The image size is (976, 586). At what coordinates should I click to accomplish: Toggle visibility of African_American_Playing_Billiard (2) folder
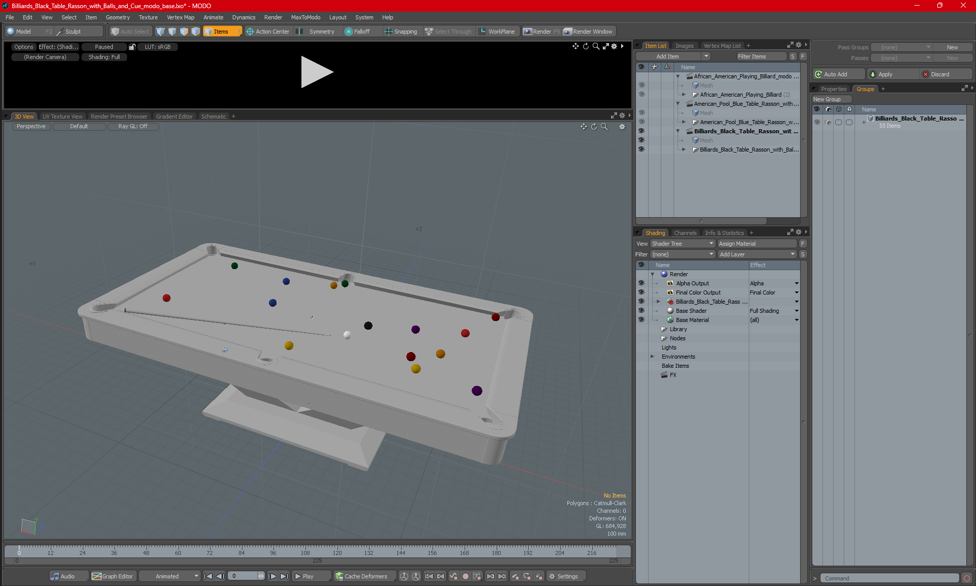(x=641, y=95)
